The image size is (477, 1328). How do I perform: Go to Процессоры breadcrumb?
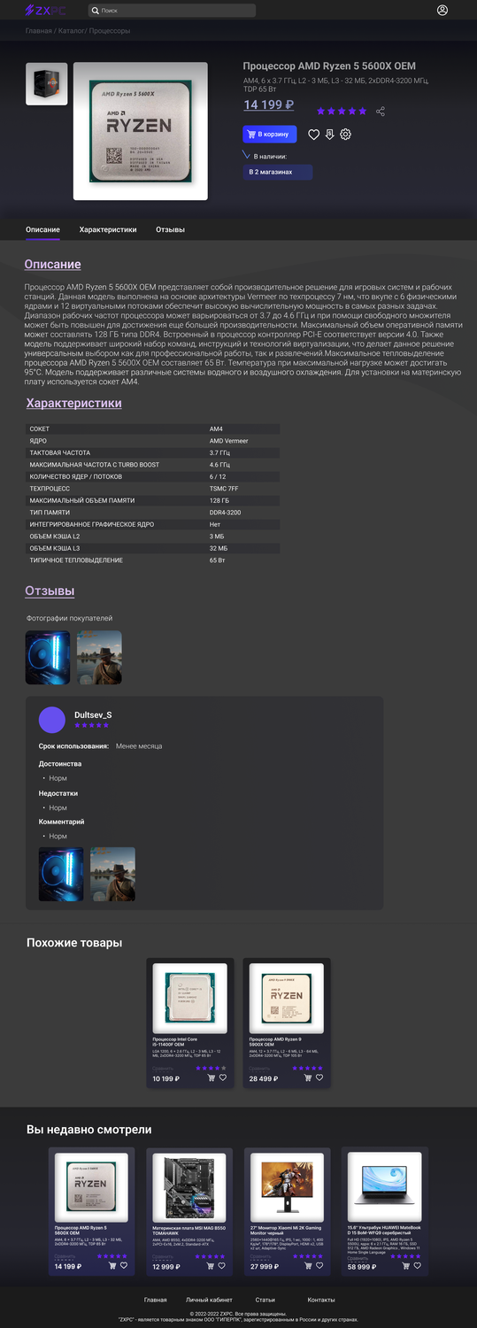click(x=110, y=31)
